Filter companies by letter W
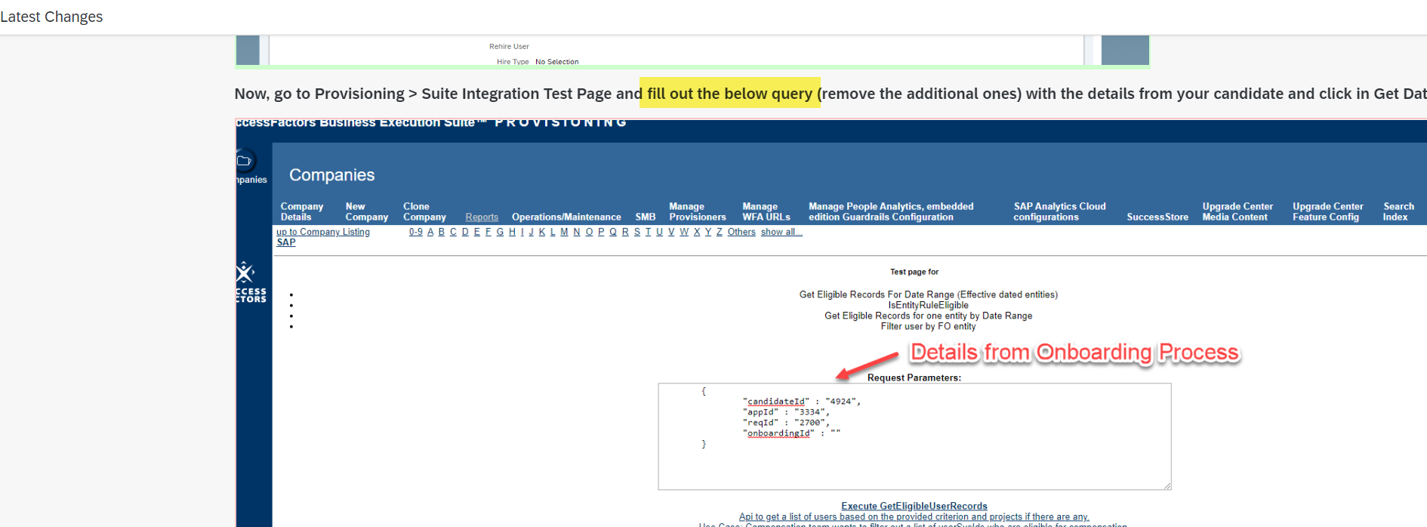 (x=684, y=232)
